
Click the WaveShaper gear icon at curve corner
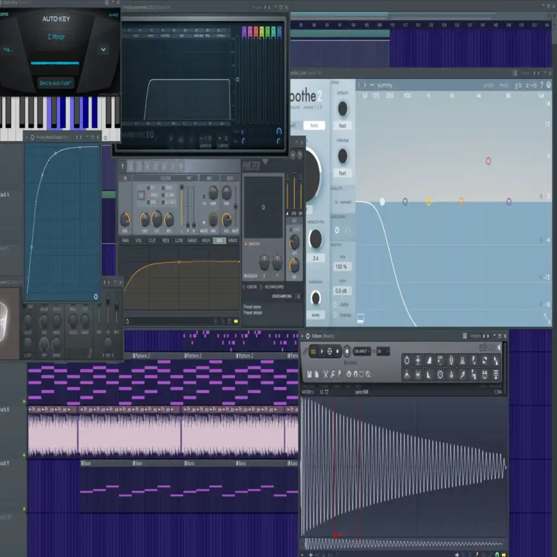[x=96, y=296]
